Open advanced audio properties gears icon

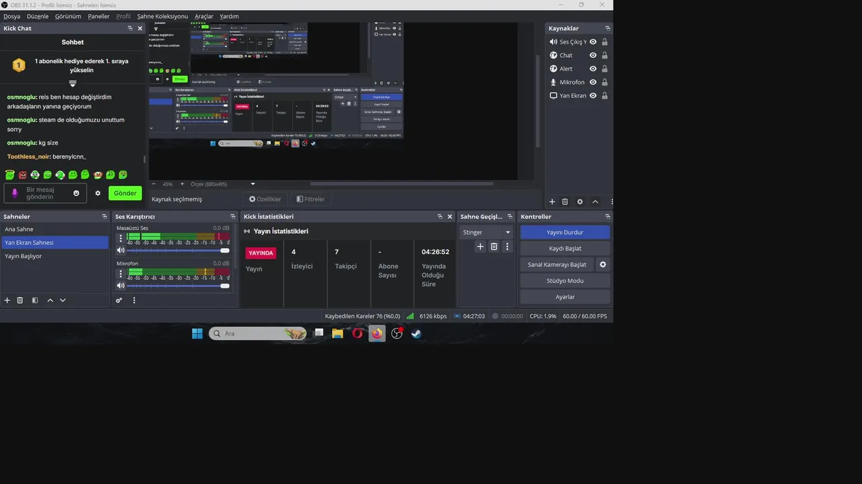119,300
